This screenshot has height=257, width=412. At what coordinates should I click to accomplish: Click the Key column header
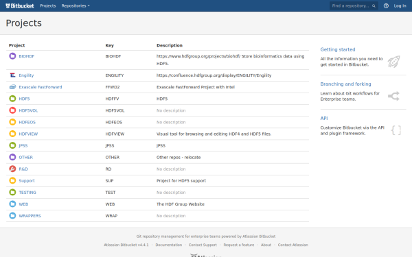(110, 45)
